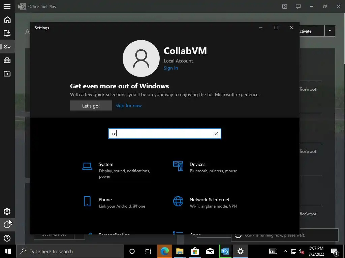
Task: Click the Let's go! button
Action: pyautogui.click(x=91, y=105)
